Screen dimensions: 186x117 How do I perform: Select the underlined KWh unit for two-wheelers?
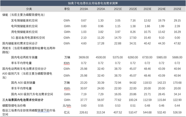[67, 63]
